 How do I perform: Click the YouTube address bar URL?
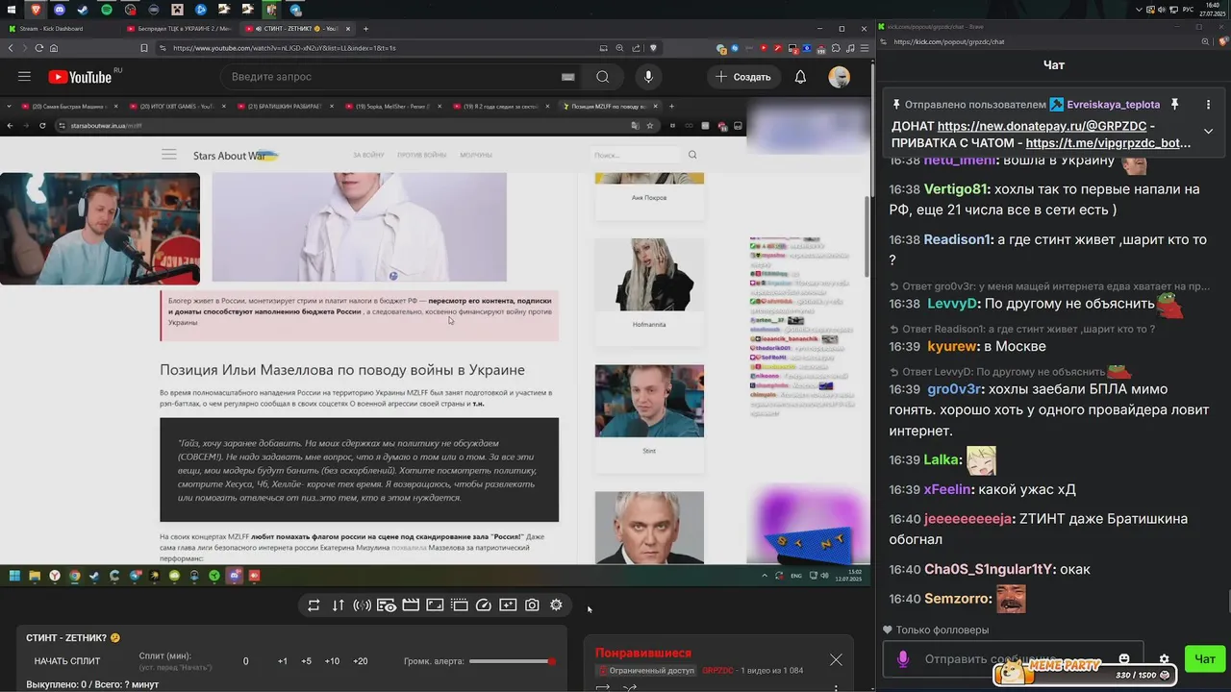click(284, 47)
